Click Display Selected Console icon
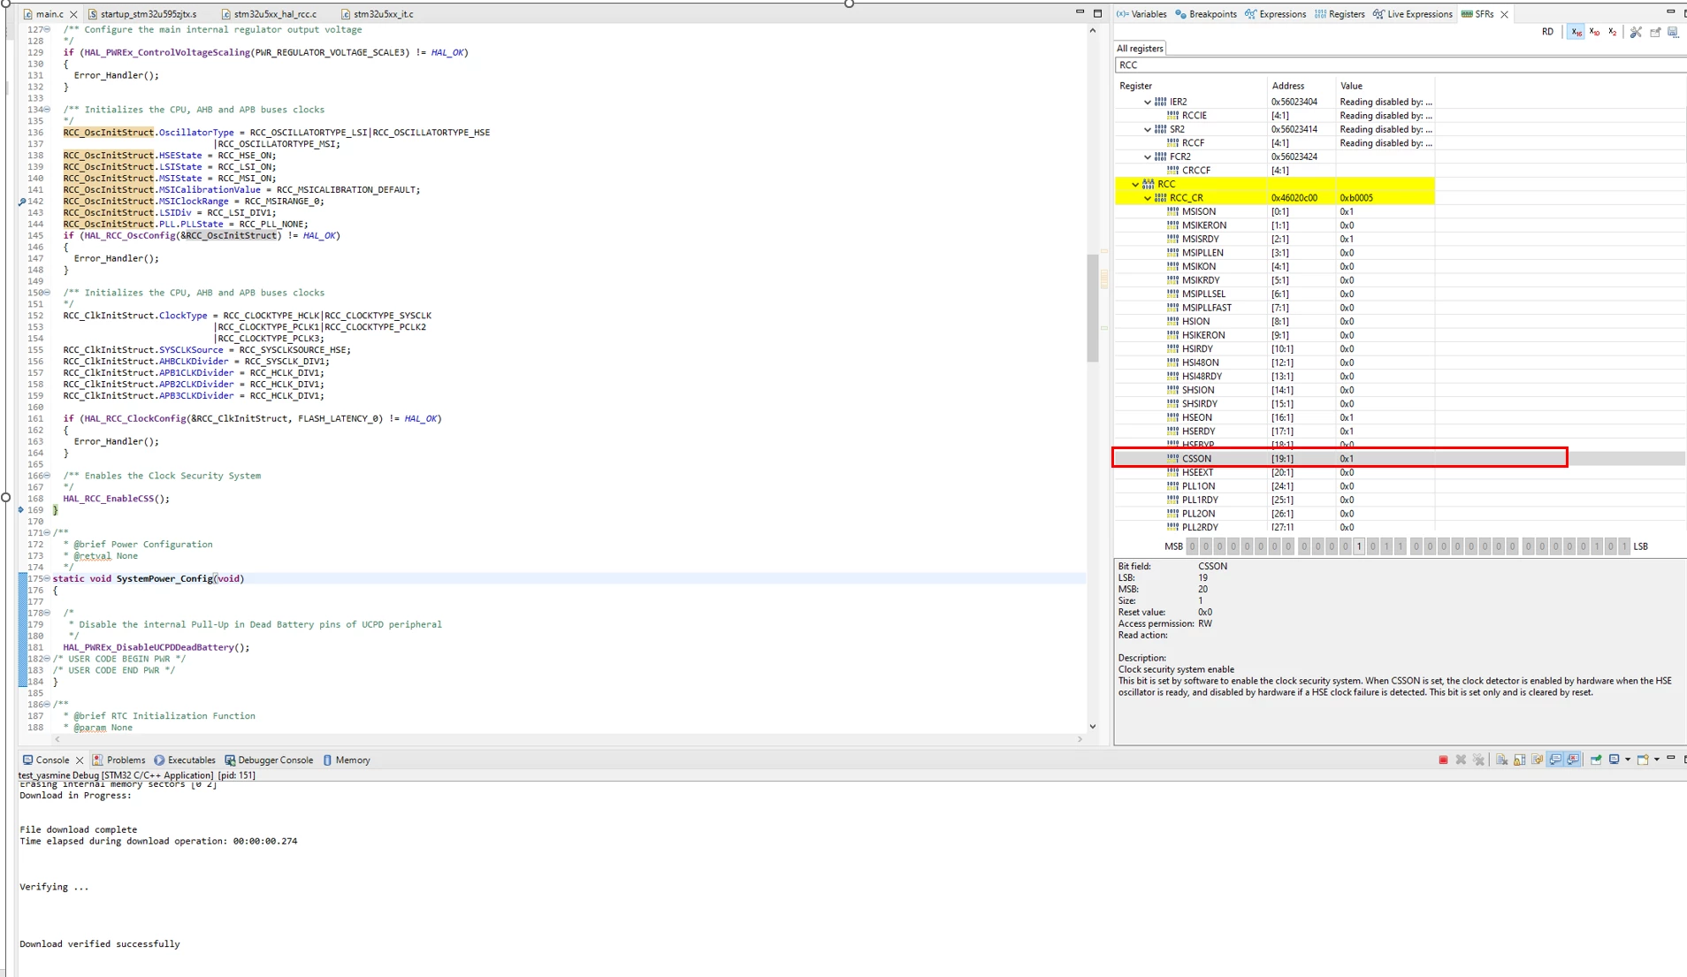This screenshot has height=977, width=1687. click(x=1614, y=760)
